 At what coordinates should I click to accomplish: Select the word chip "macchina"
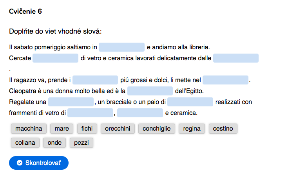(x=29, y=129)
